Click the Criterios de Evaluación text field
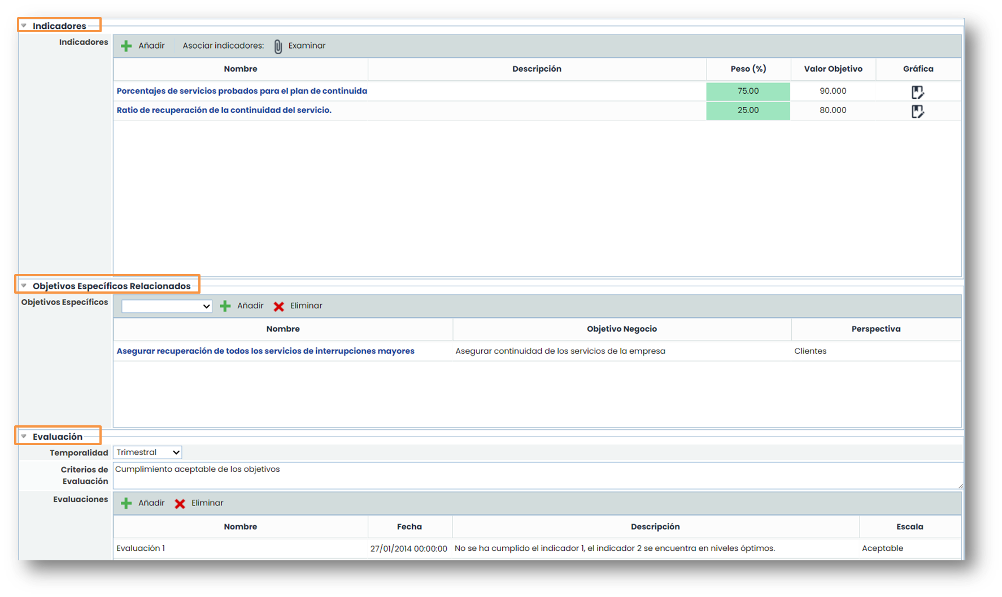This screenshot has width=1002, height=597. [537, 476]
